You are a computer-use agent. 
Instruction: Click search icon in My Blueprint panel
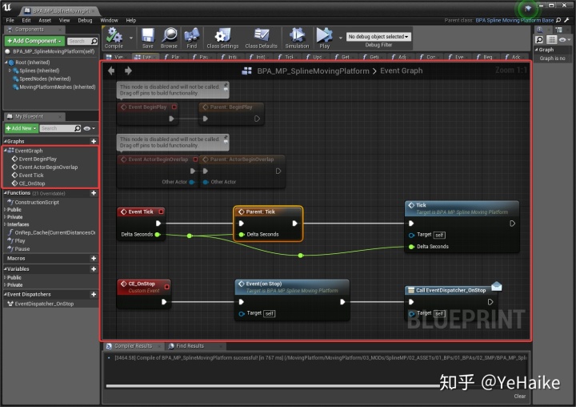[77, 128]
